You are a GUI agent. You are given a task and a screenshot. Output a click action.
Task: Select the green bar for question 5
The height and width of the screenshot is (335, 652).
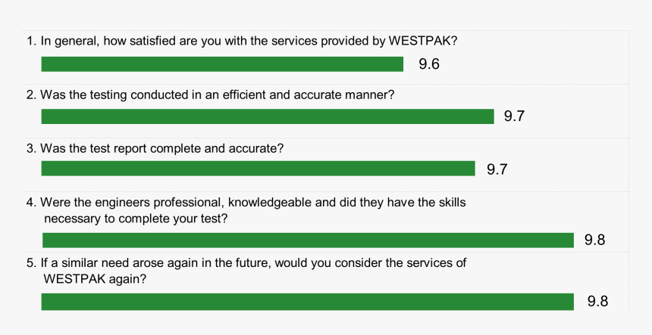click(308, 301)
